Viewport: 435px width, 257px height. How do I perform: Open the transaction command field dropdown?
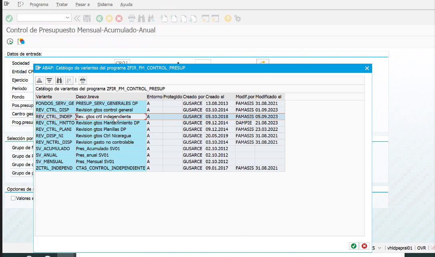(x=67, y=18)
